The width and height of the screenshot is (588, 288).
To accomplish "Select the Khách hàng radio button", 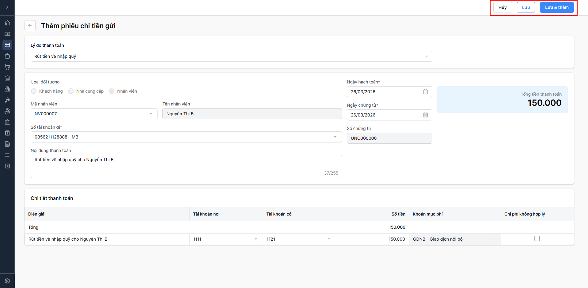I will click(x=34, y=91).
